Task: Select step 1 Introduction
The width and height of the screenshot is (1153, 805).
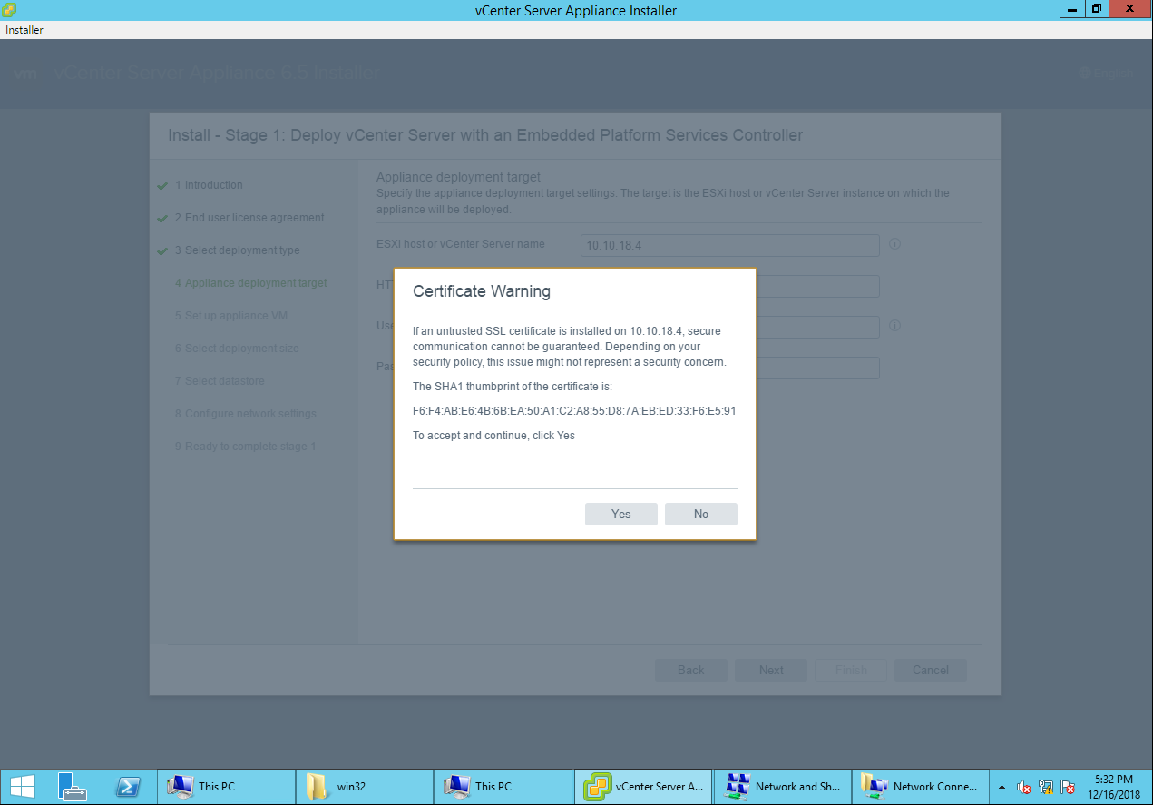Action: click(x=208, y=185)
